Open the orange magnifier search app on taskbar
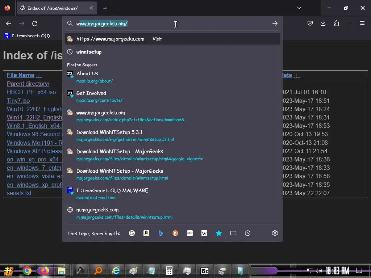This screenshot has height=278, width=371. click(x=98, y=271)
